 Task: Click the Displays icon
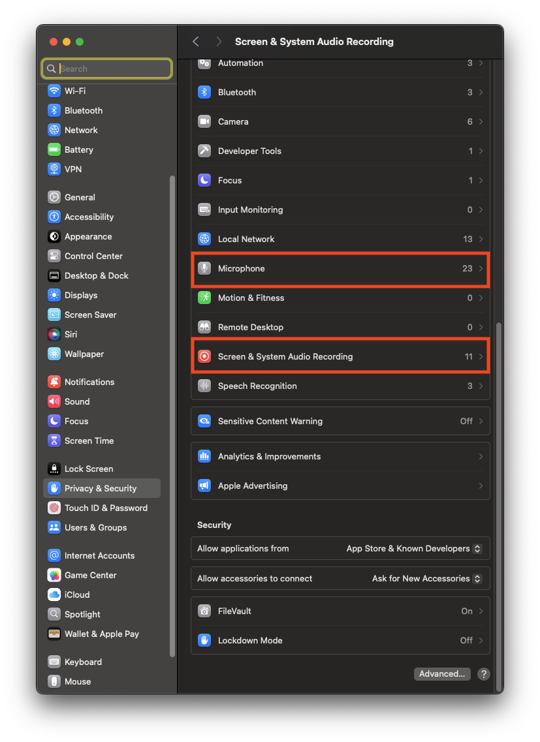click(x=54, y=295)
